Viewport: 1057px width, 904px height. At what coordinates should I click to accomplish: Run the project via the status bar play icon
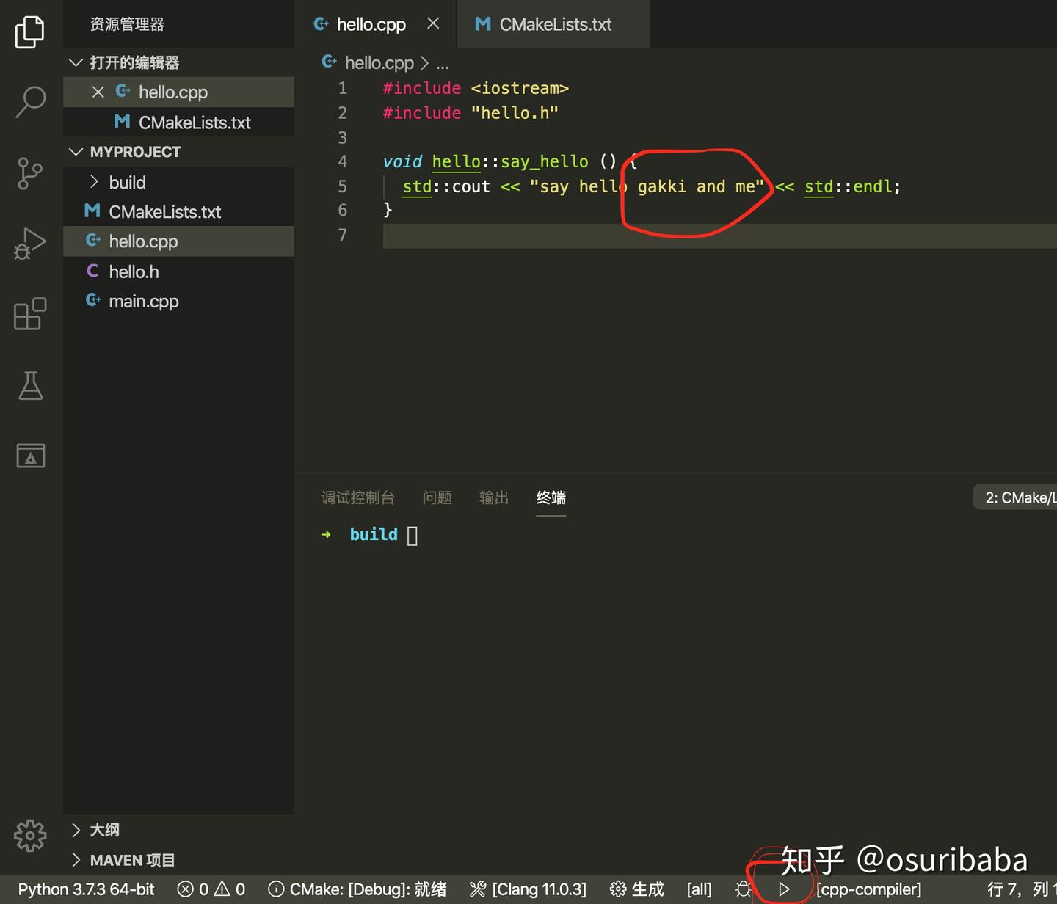click(x=782, y=889)
